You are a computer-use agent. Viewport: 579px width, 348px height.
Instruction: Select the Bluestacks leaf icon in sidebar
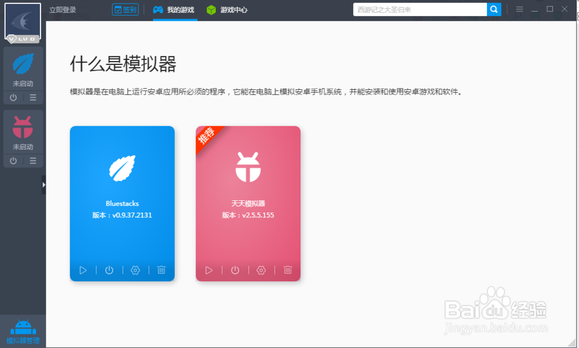coord(23,64)
